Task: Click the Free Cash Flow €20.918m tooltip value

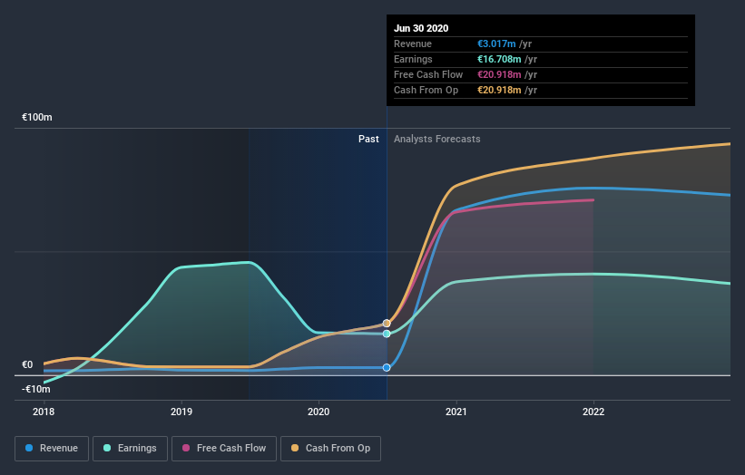Action: [499, 74]
